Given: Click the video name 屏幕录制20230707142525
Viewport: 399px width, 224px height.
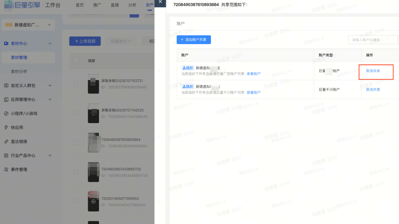Looking at the screenshot, I should 123,110.
